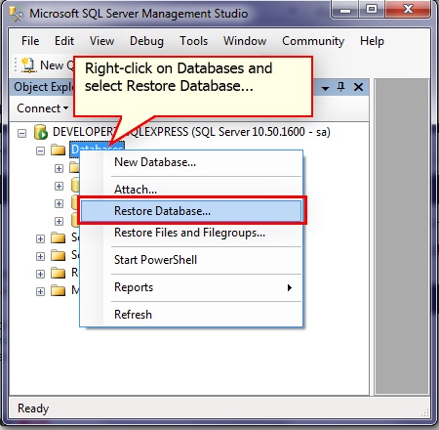Close the Object Explorer panel

click(358, 87)
